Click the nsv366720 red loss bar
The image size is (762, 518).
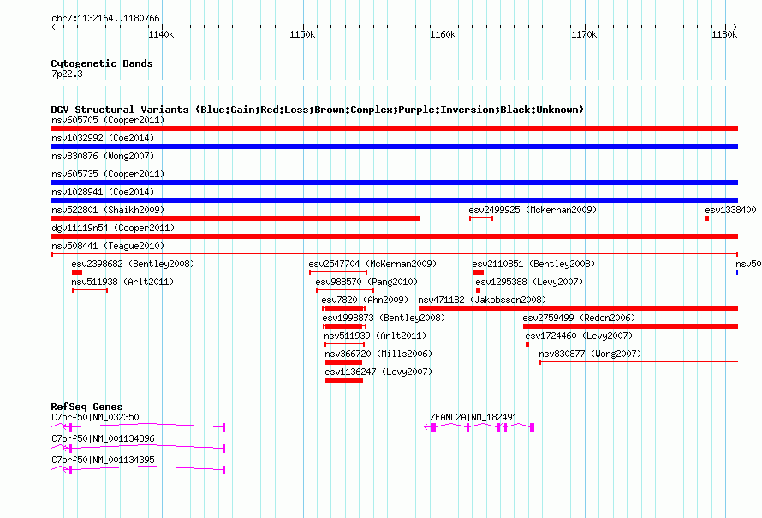click(343, 362)
